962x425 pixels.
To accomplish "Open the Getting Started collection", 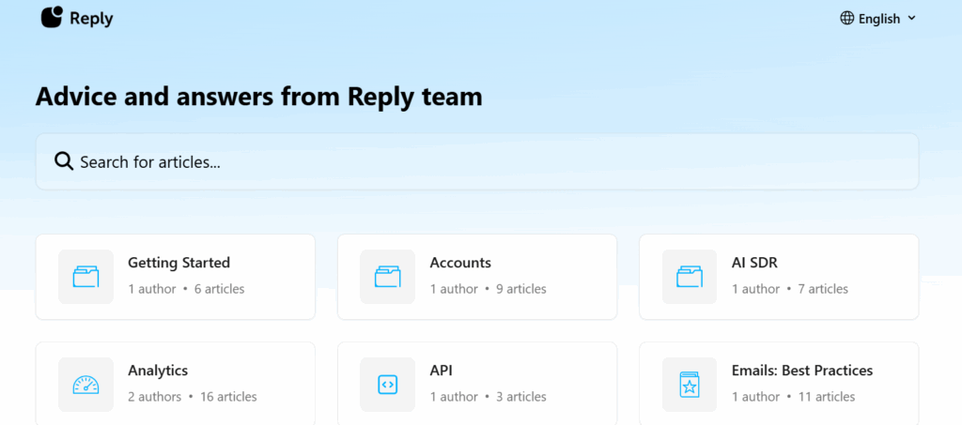I will (x=176, y=277).
